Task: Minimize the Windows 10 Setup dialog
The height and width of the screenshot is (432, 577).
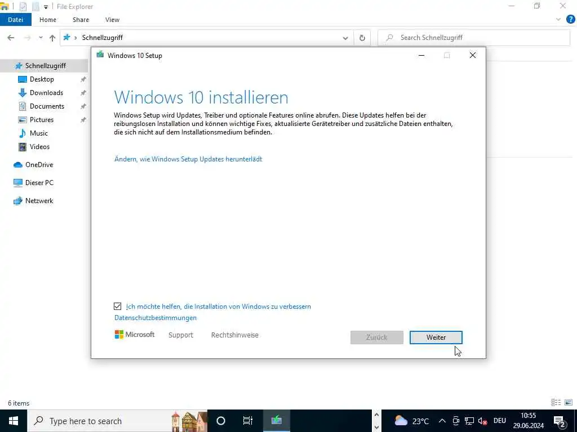Action: [x=421, y=56]
